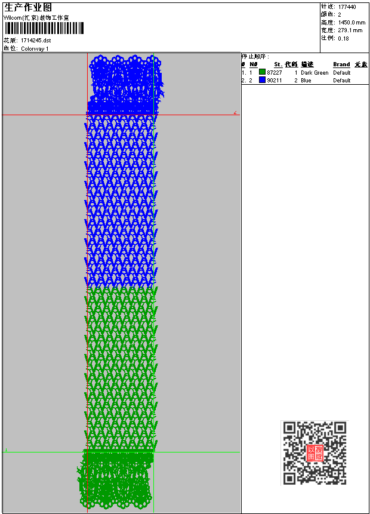Click the green scalloped lace motif
The image size is (370, 514).
[x=115, y=480]
